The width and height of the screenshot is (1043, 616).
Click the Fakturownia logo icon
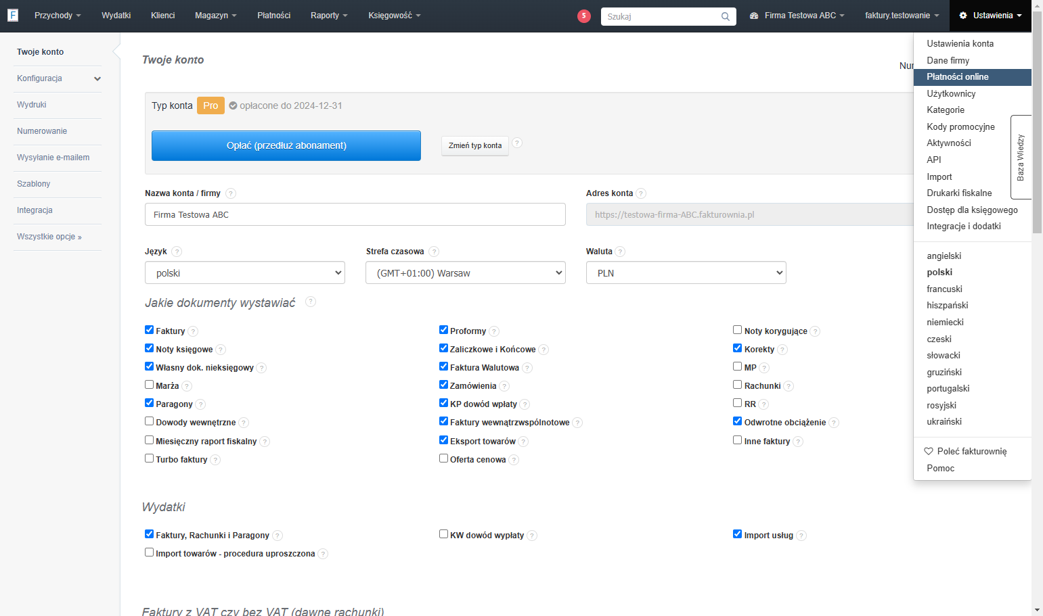(12, 15)
